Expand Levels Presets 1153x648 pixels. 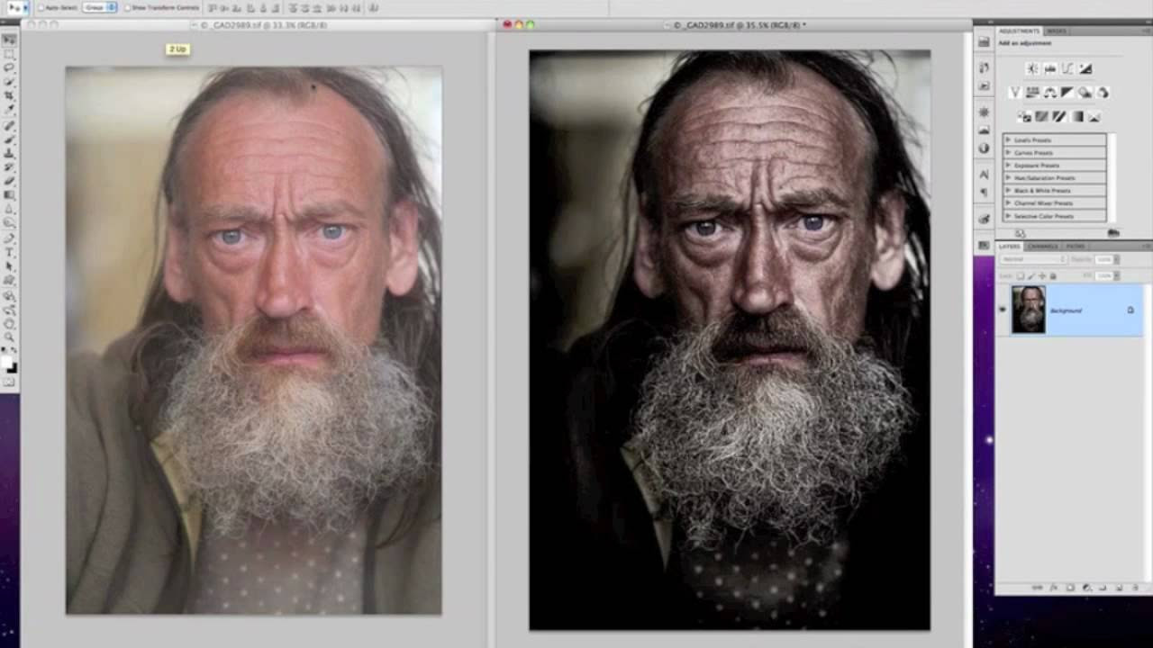pyautogui.click(x=1008, y=140)
